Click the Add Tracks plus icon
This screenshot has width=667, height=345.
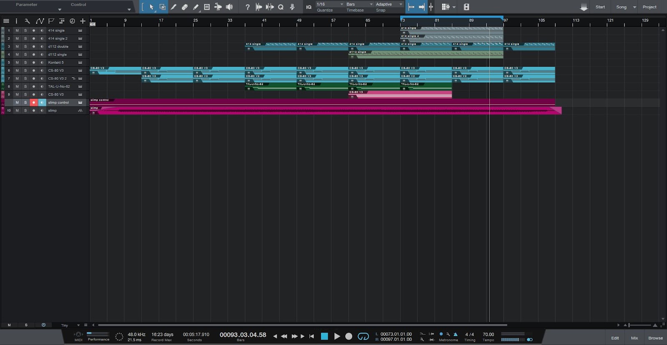click(83, 21)
